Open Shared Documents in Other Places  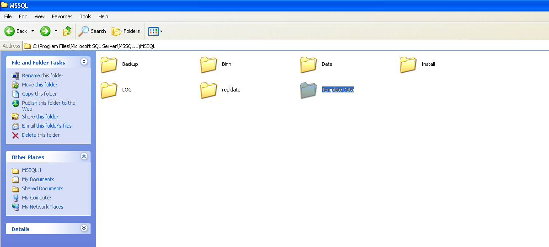[x=43, y=188]
